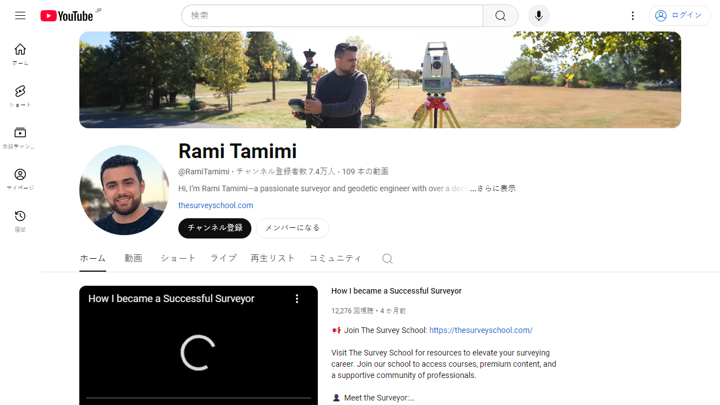Start voice search with microphone
720x405 pixels.
[539, 16]
